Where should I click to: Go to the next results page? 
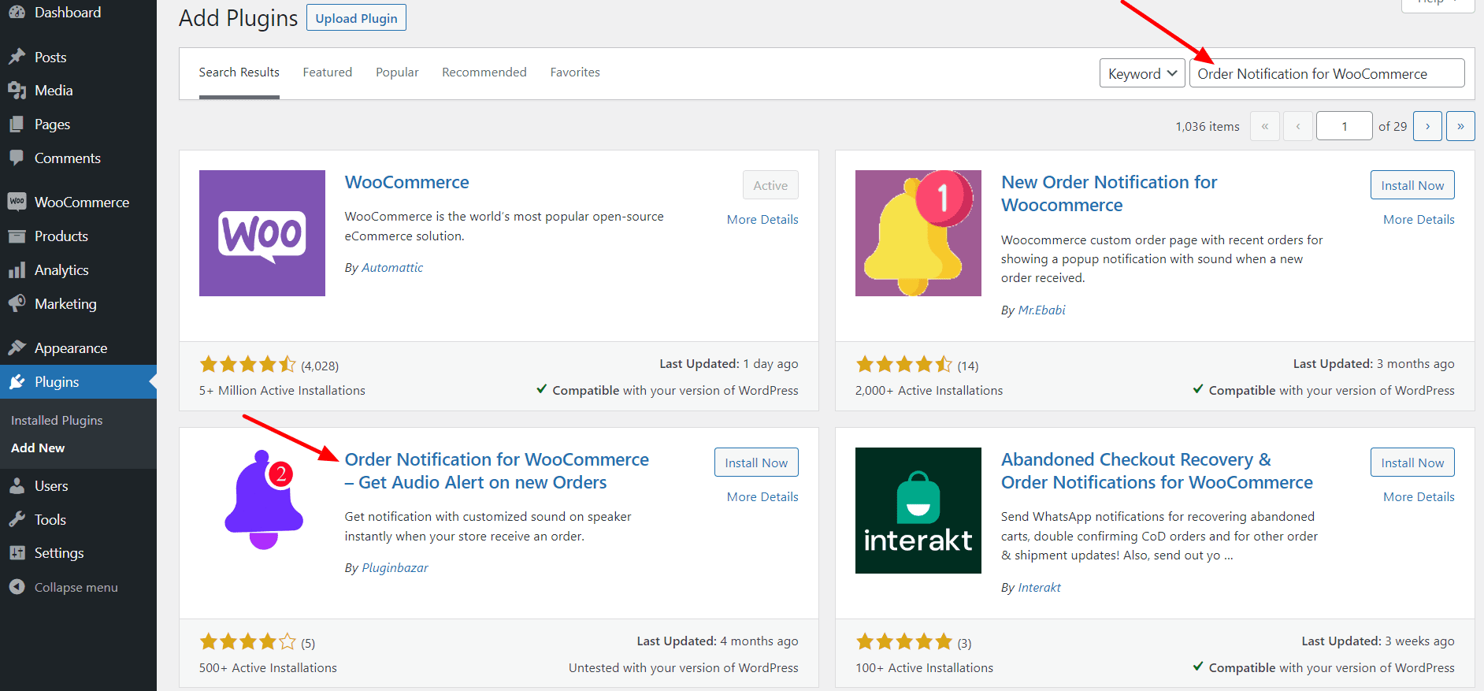coord(1427,126)
